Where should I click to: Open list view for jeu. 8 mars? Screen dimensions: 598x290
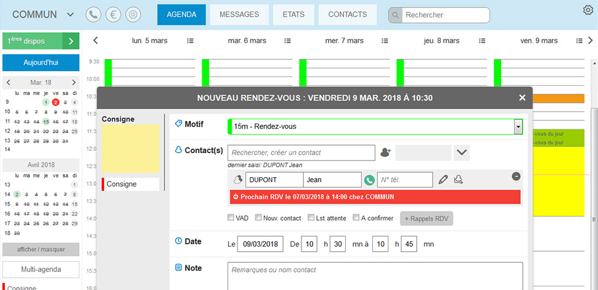482,41
